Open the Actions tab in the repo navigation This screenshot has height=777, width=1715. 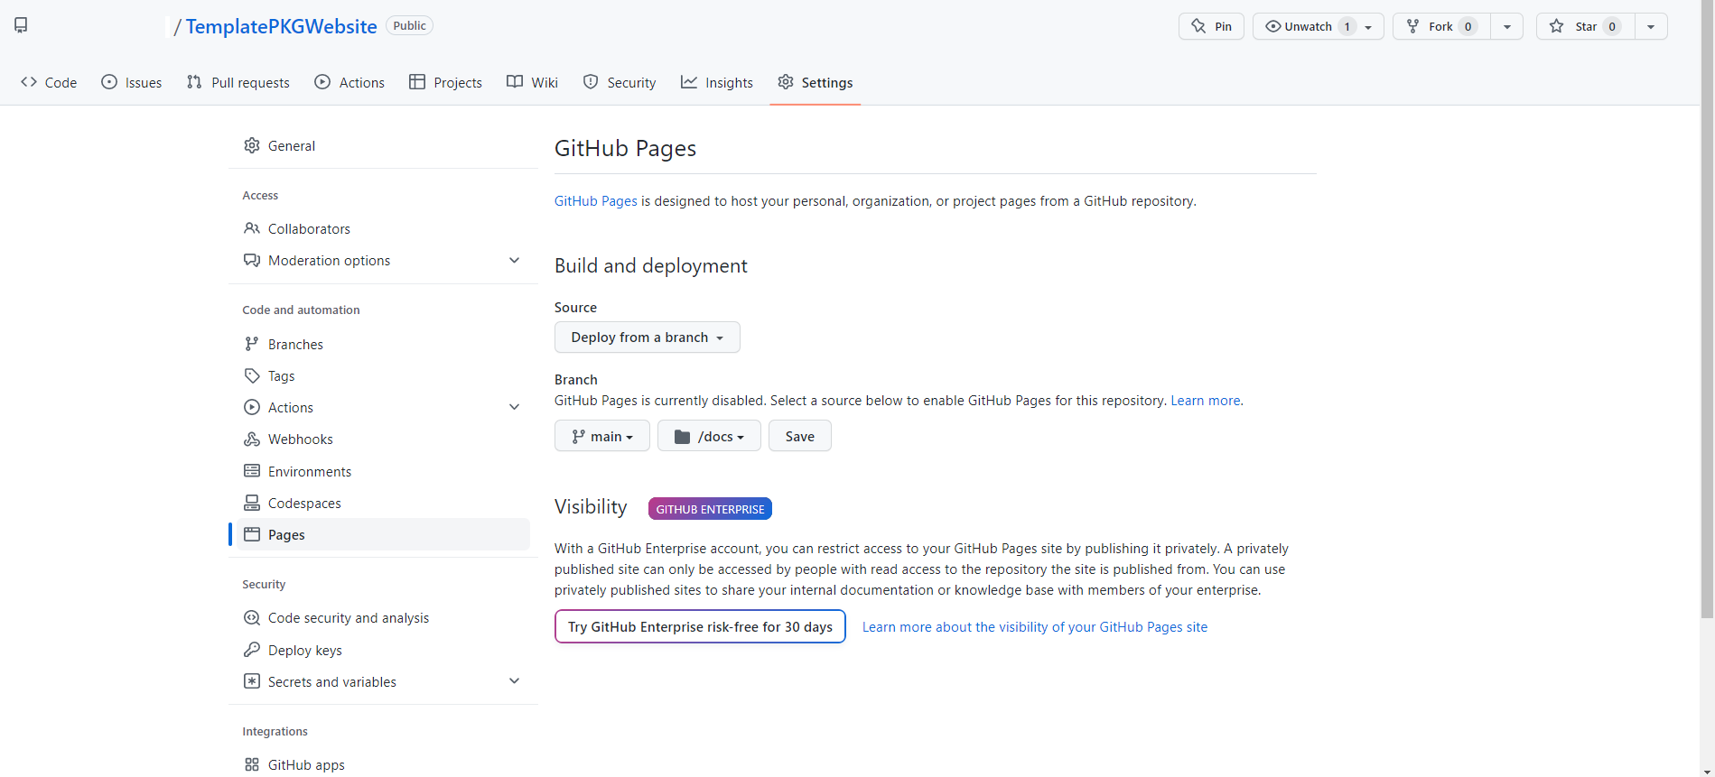tap(350, 82)
